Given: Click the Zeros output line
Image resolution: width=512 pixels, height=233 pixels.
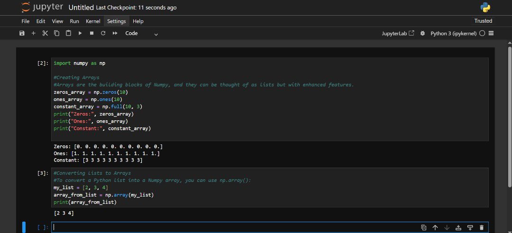Looking at the screenshot, I should (x=108, y=146).
